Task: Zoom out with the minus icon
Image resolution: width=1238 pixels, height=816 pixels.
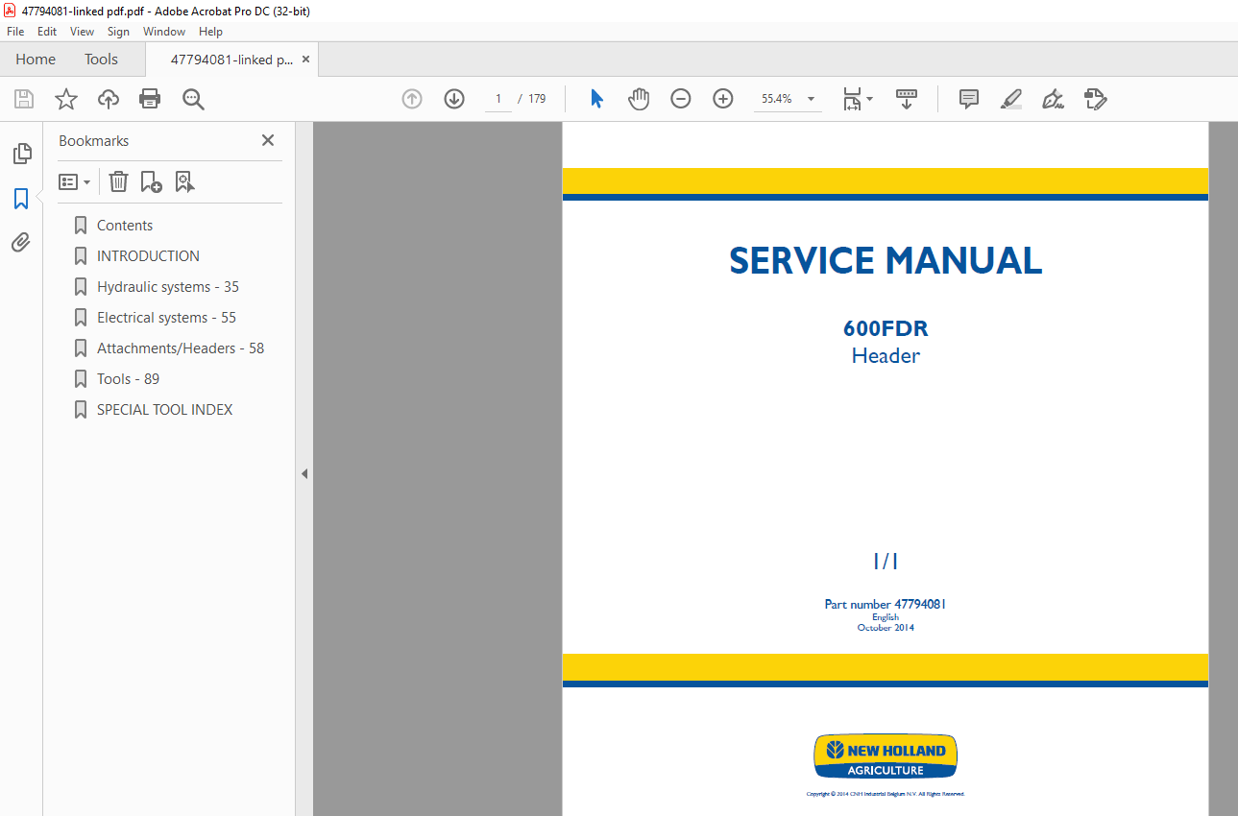Action: 681,99
